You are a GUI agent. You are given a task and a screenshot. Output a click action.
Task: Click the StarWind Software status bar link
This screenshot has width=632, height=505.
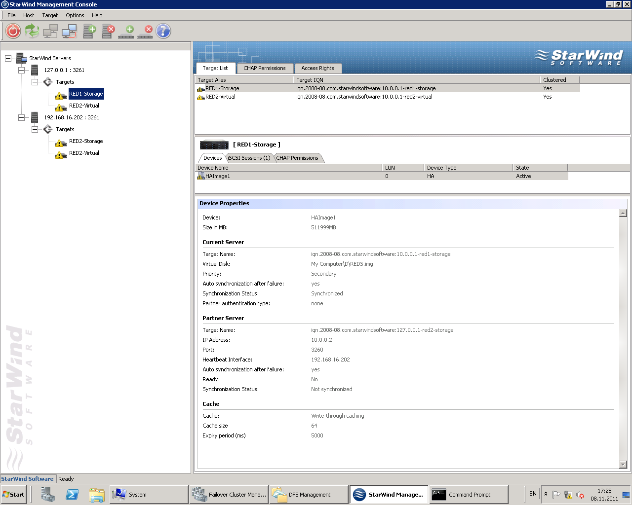(x=27, y=479)
